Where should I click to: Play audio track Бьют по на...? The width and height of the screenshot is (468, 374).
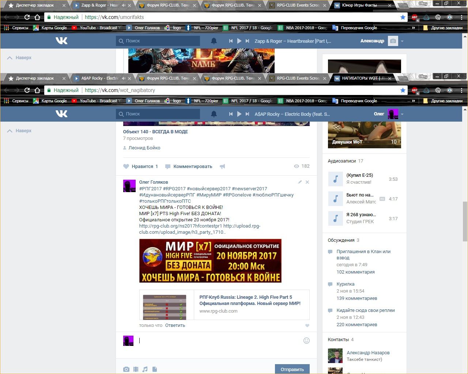(335, 199)
